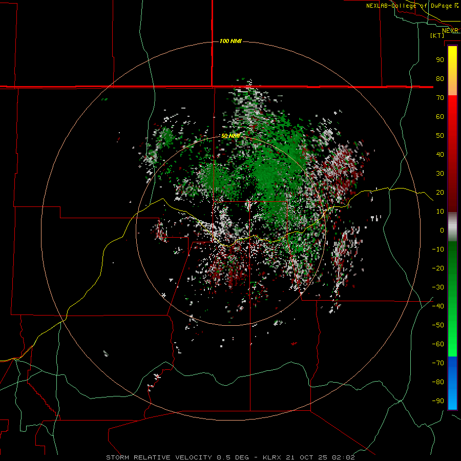461x461 pixels.
Task: Click the 100 NMI range ring label
Action: click(230, 41)
